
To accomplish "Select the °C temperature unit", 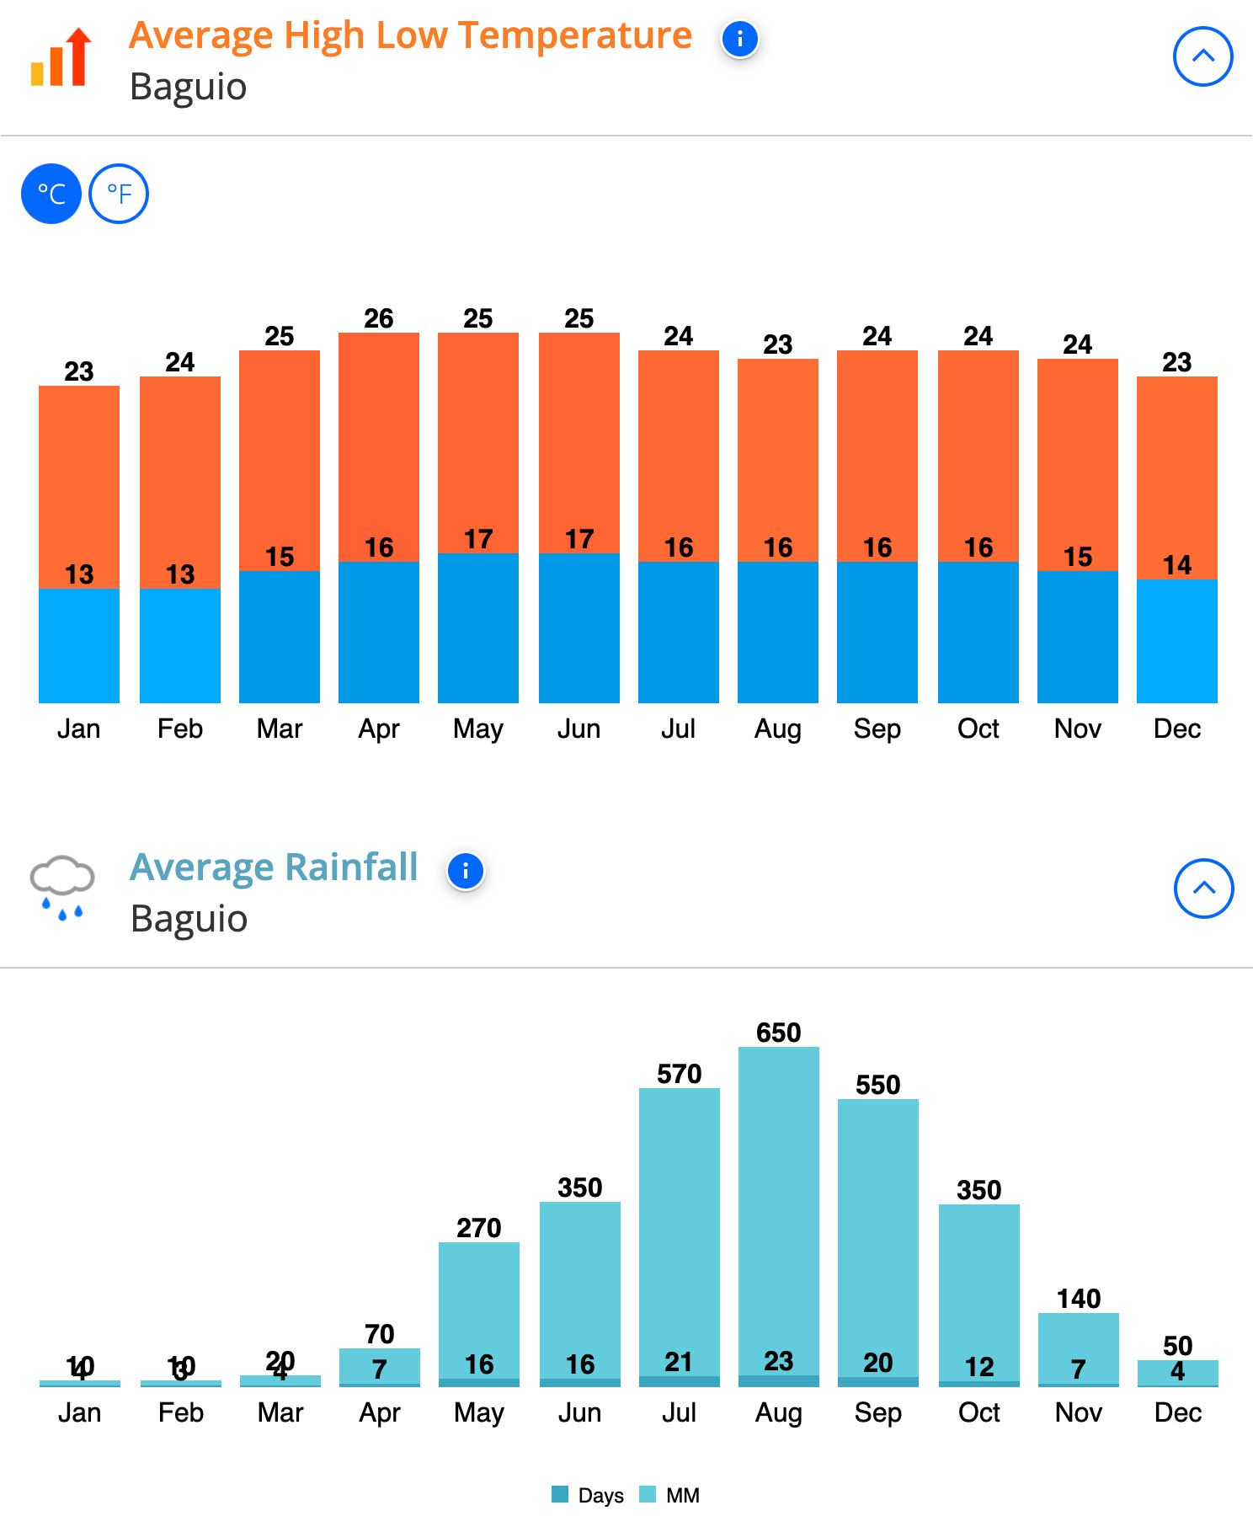I will pyautogui.click(x=51, y=194).
